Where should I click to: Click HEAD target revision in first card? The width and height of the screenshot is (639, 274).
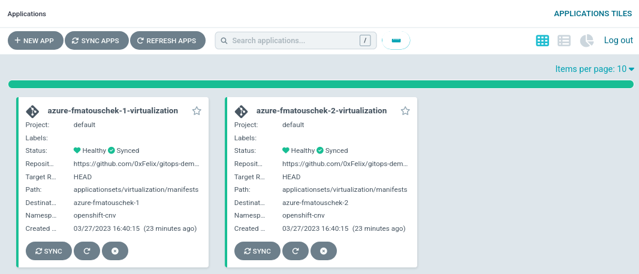(x=82, y=177)
